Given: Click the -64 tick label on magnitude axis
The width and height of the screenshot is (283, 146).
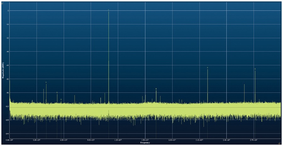Looking at the screenshot, I should pyautogui.click(x=8, y=65).
